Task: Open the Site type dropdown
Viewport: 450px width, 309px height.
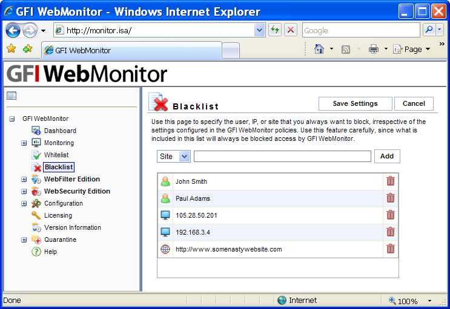Action: pyautogui.click(x=185, y=157)
